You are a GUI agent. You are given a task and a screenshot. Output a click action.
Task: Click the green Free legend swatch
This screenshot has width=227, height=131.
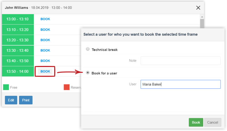6,87
